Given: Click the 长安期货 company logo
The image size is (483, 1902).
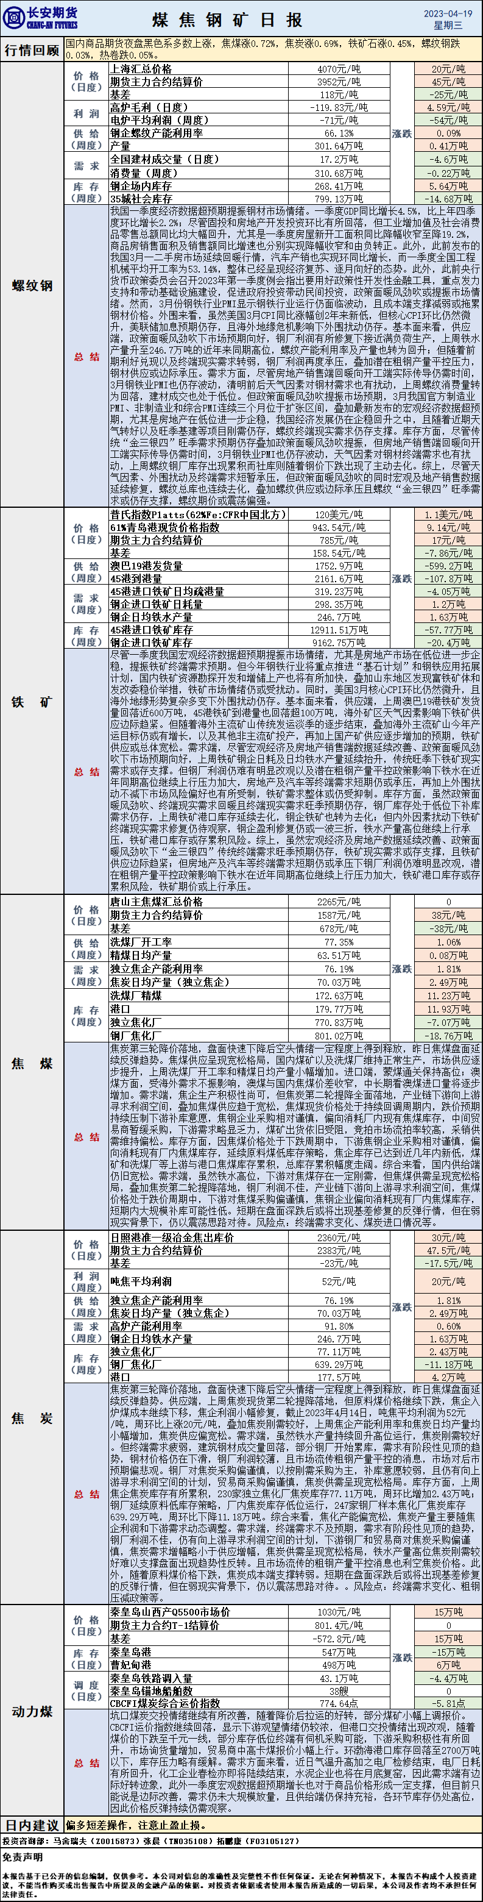Looking at the screenshot, I should pos(41,18).
